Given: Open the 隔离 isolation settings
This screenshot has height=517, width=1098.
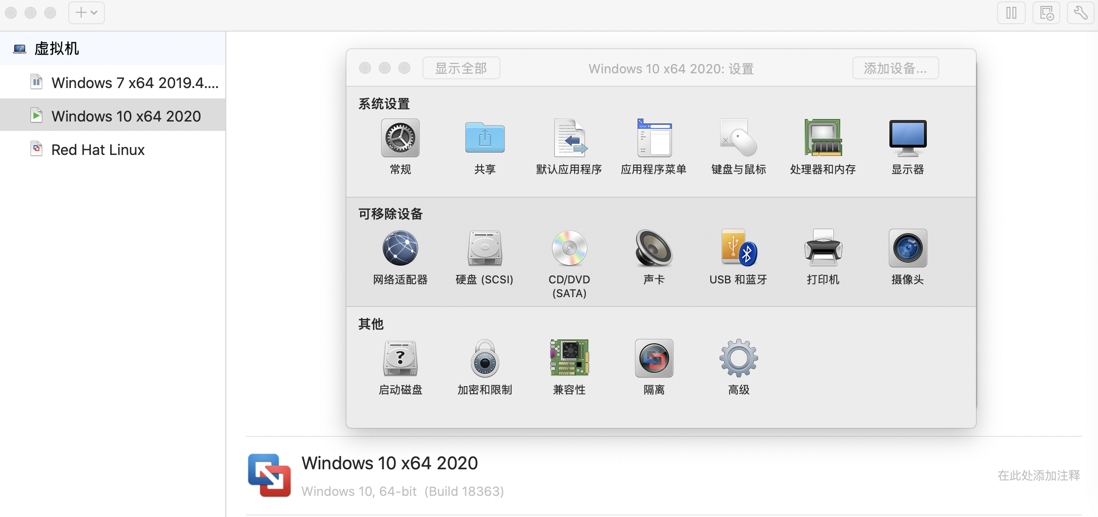Looking at the screenshot, I should point(654,359).
